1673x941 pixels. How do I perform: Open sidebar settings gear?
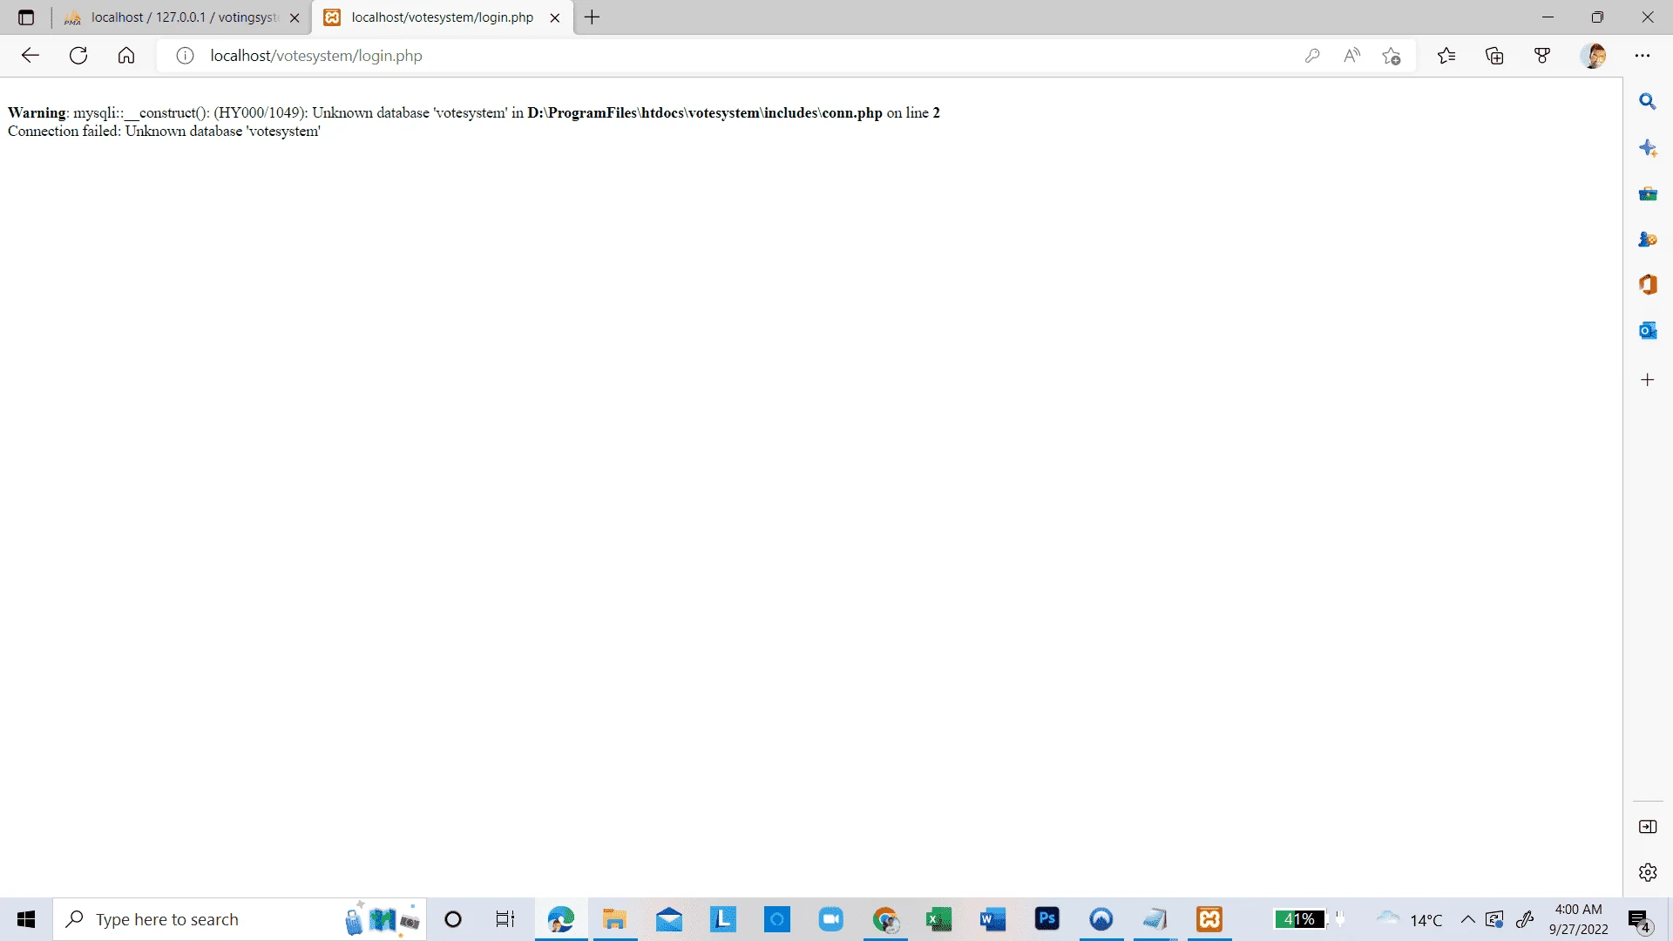1648,872
